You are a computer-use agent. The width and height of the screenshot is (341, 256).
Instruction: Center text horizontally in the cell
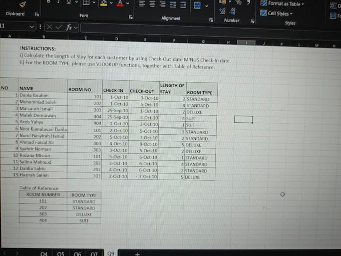pos(152,4)
